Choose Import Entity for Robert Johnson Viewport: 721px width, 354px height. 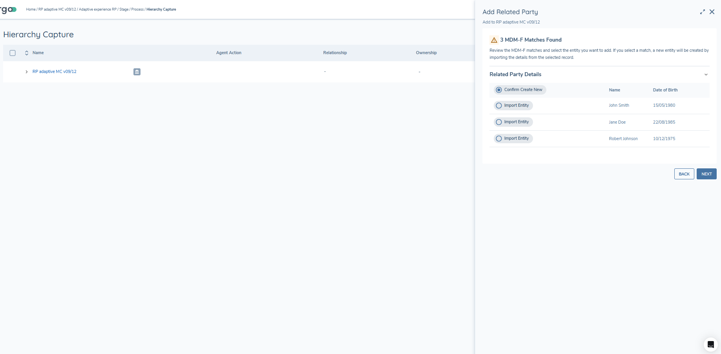pyautogui.click(x=499, y=138)
